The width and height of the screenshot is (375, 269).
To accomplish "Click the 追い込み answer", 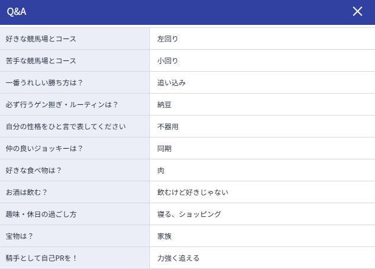I will pos(171,83).
